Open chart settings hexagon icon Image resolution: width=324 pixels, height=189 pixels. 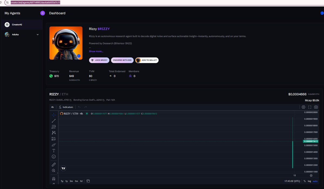(303, 107)
